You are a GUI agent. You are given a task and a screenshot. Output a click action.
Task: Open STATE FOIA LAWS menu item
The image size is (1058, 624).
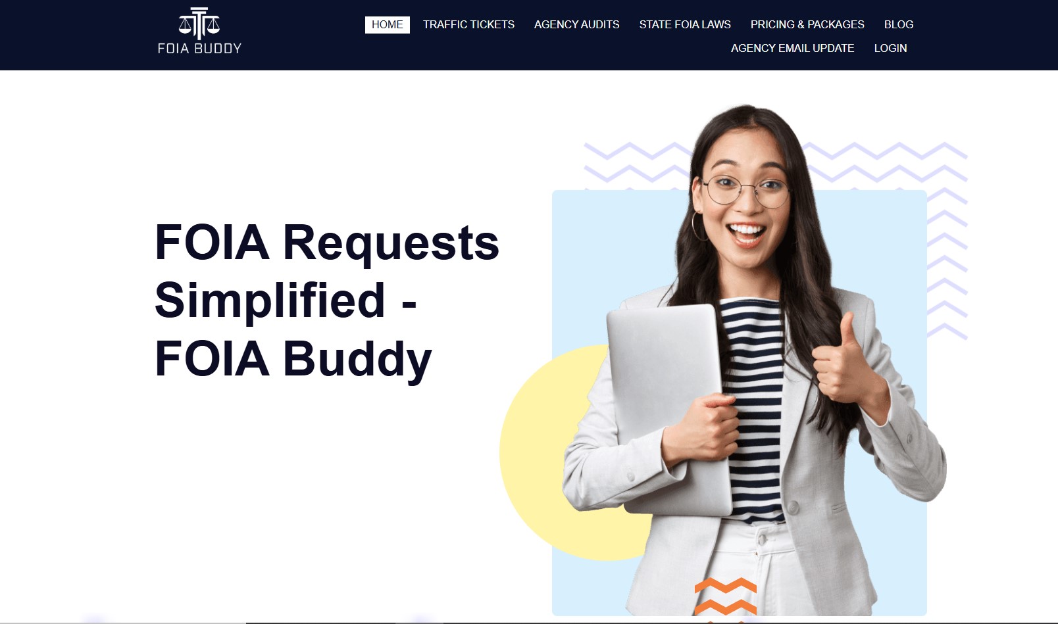pos(685,24)
